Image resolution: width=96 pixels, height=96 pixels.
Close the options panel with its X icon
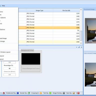[x=82, y=47]
